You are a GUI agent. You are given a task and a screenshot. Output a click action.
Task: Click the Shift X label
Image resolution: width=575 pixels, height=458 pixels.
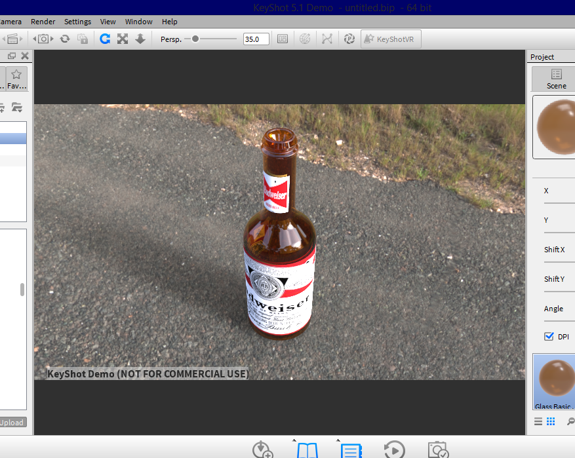(x=555, y=250)
